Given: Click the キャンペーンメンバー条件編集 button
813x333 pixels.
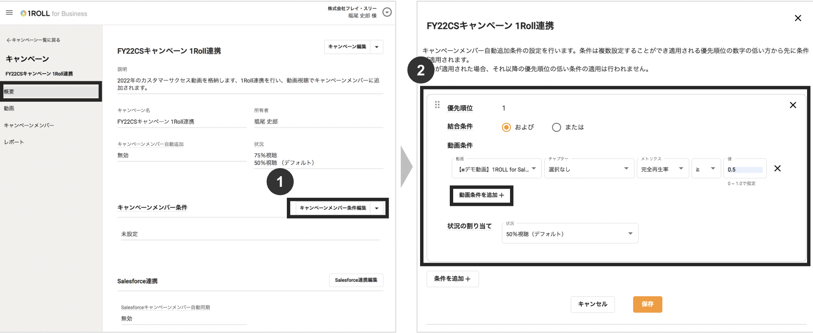Looking at the screenshot, I should point(333,208).
